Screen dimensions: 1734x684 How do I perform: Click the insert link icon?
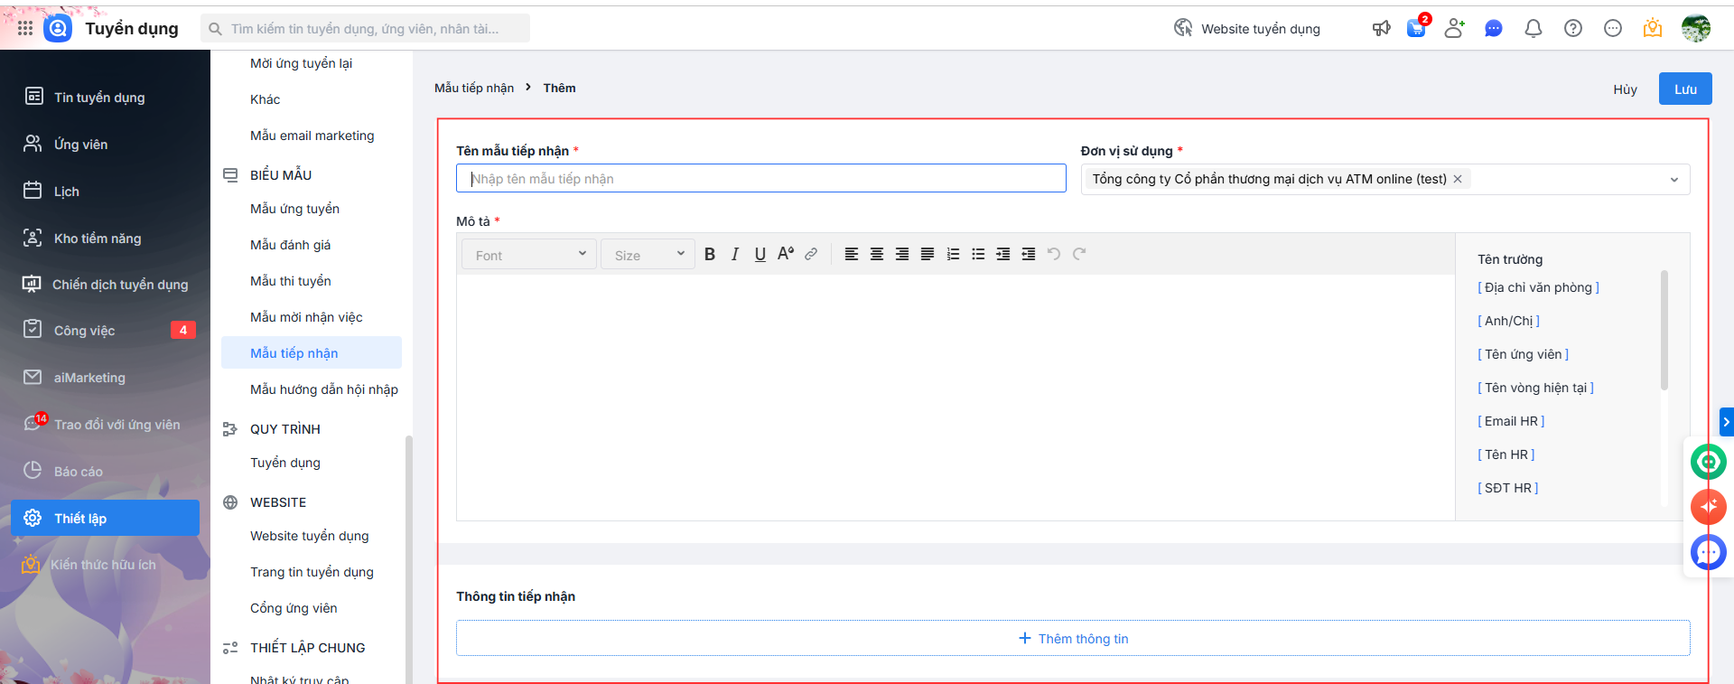[811, 255]
